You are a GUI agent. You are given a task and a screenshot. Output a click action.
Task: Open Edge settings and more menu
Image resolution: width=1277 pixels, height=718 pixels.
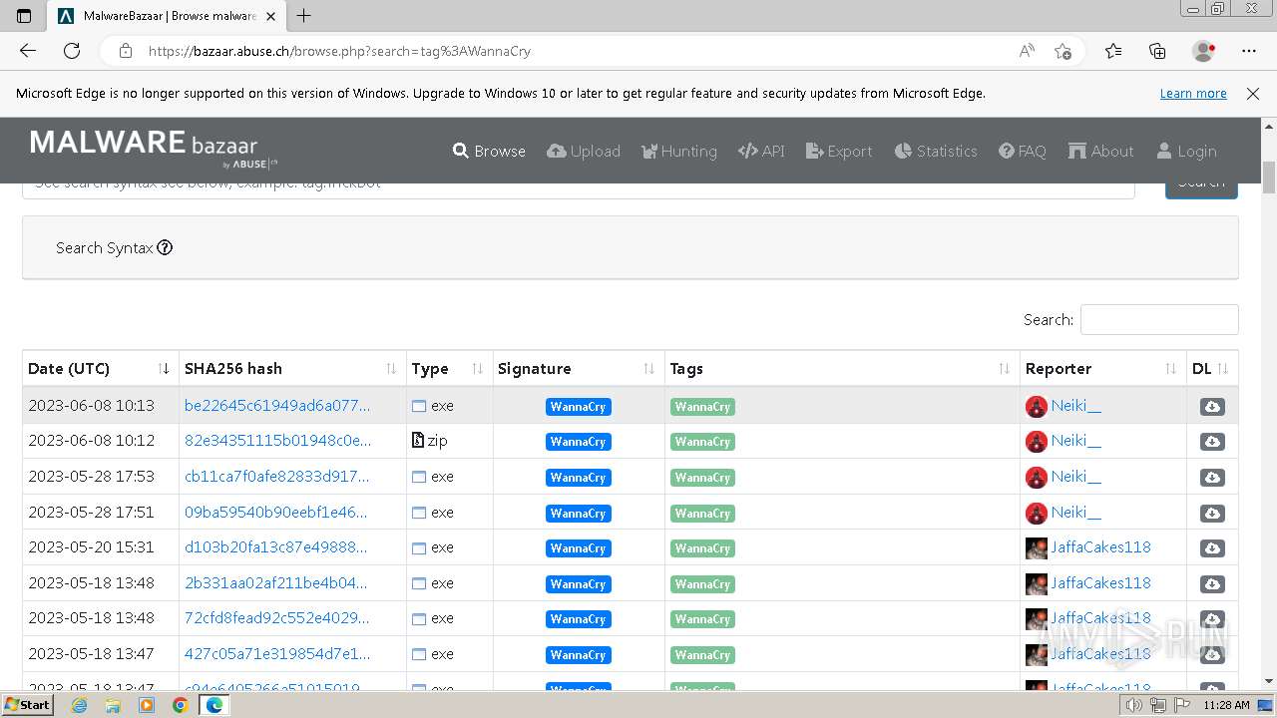pyautogui.click(x=1249, y=51)
